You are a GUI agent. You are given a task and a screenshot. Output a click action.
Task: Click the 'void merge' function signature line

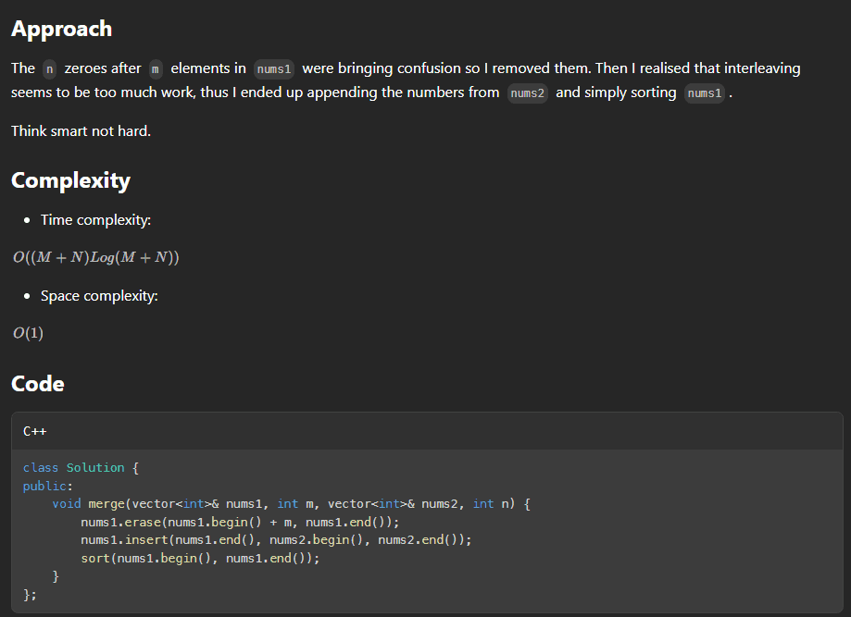tap(290, 504)
